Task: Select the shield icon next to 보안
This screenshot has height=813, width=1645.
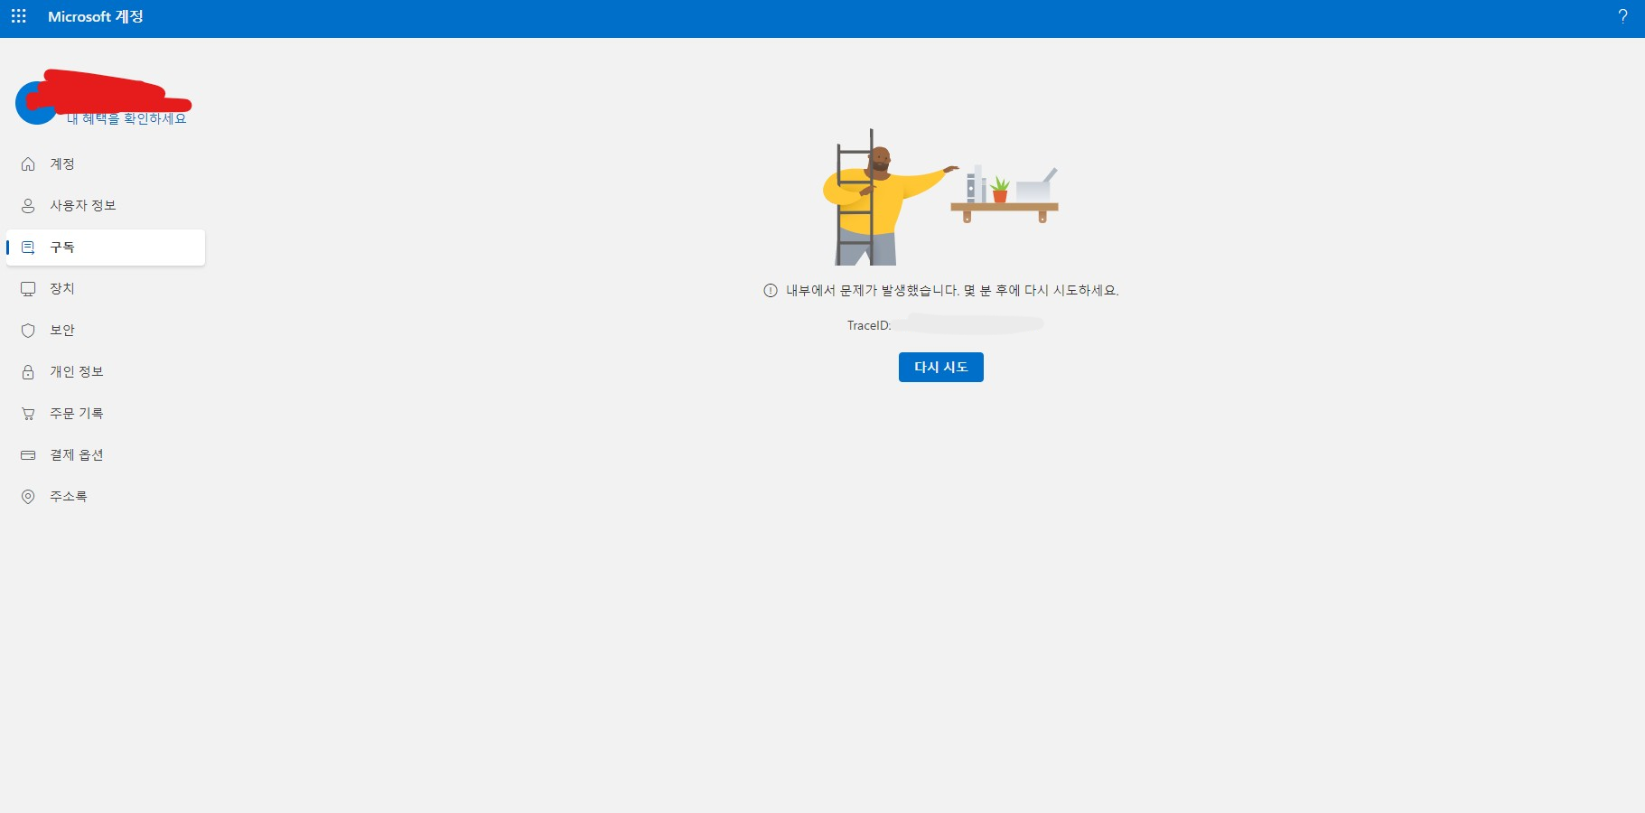Action: coord(28,330)
